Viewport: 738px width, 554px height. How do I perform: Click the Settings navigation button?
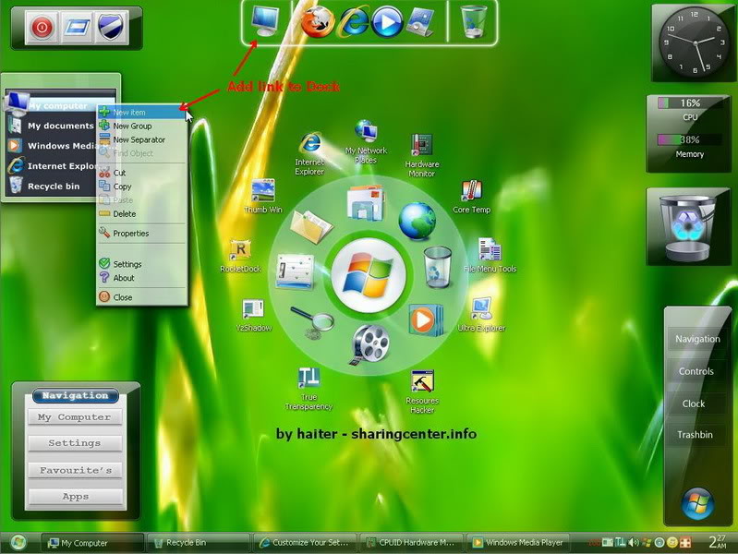point(75,443)
